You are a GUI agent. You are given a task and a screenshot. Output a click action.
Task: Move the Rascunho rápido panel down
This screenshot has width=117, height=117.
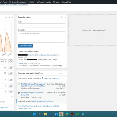62,17
